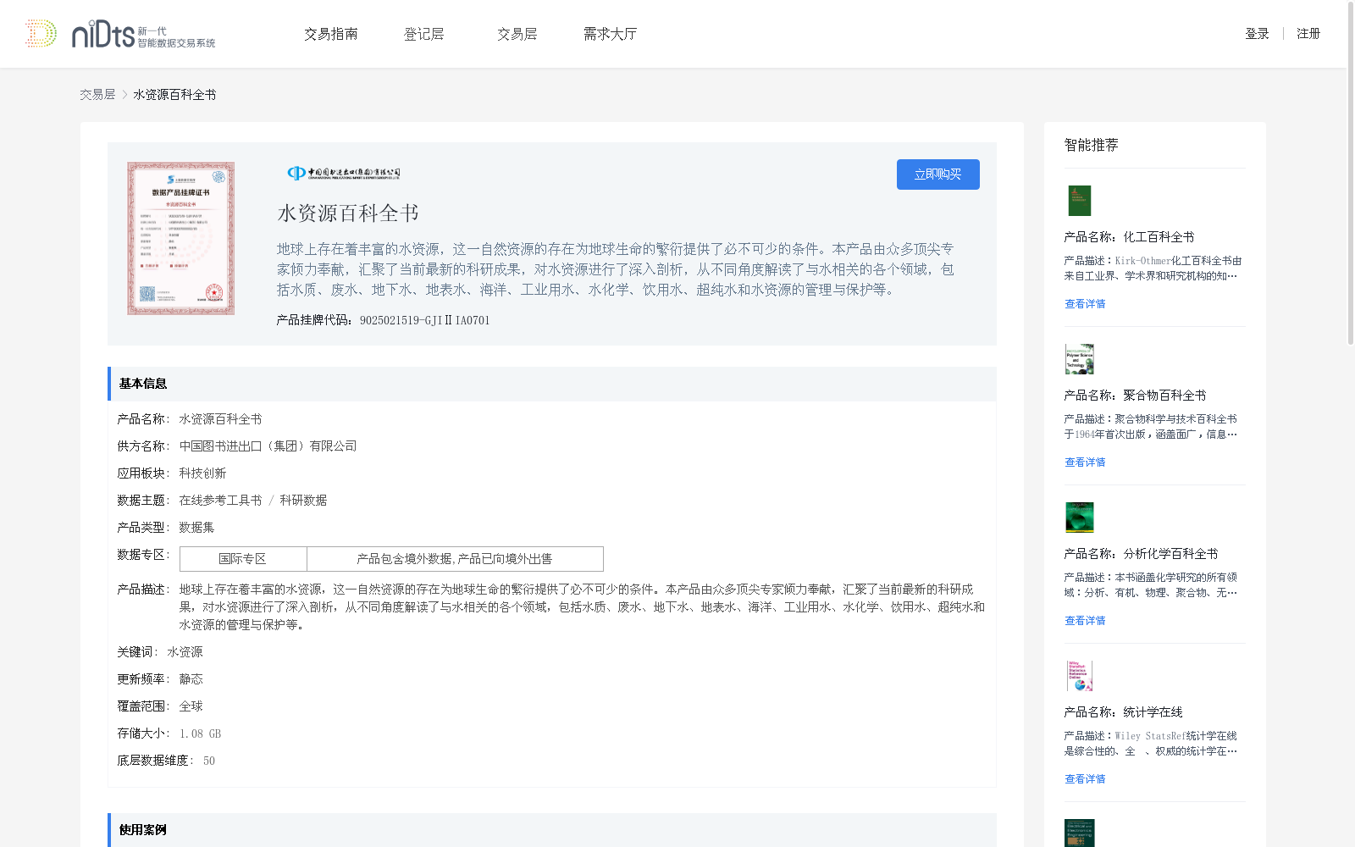Click the 国际专区 cell
The width and height of the screenshot is (1355, 847).
pos(243,559)
